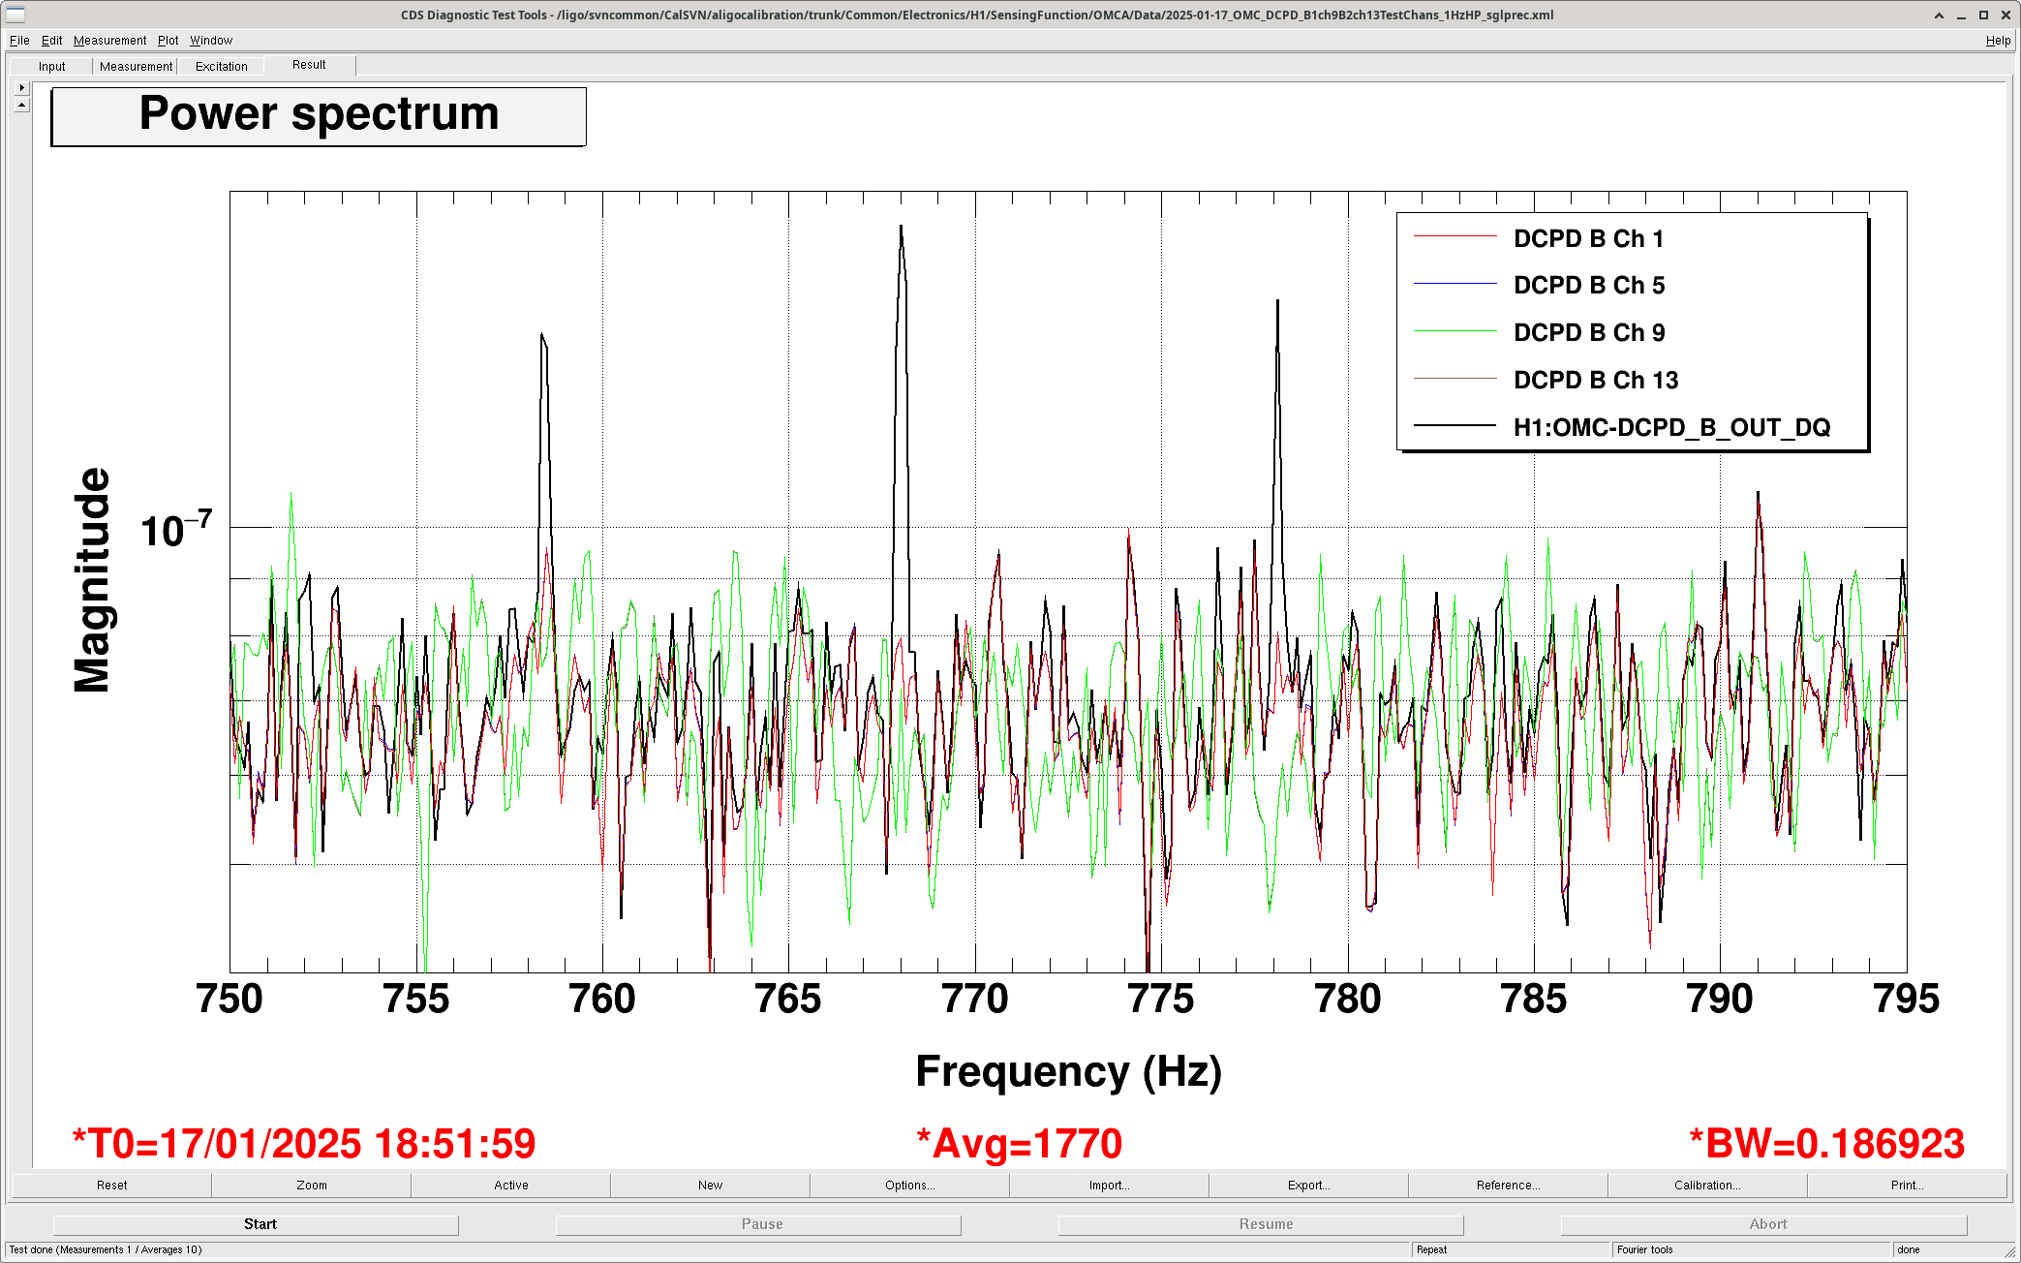Viewport: 2021px width, 1263px height.
Task: Open window menu icon in title bar
Action: pyautogui.click(x=15, y=15)
